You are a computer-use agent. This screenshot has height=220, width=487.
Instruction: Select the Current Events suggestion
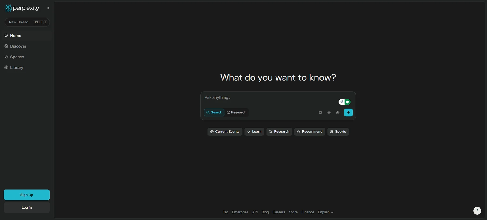(225, 132)
